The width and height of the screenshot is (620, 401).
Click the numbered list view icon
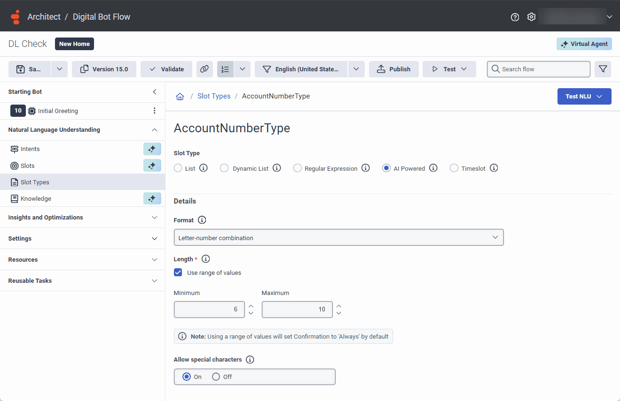(225, 69)
